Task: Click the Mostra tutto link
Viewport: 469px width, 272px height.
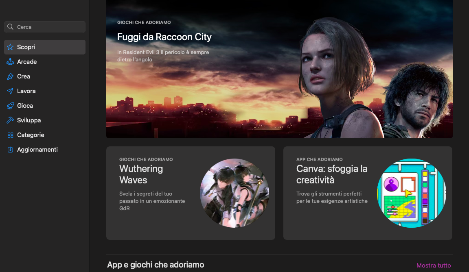Action: (434, 265)
